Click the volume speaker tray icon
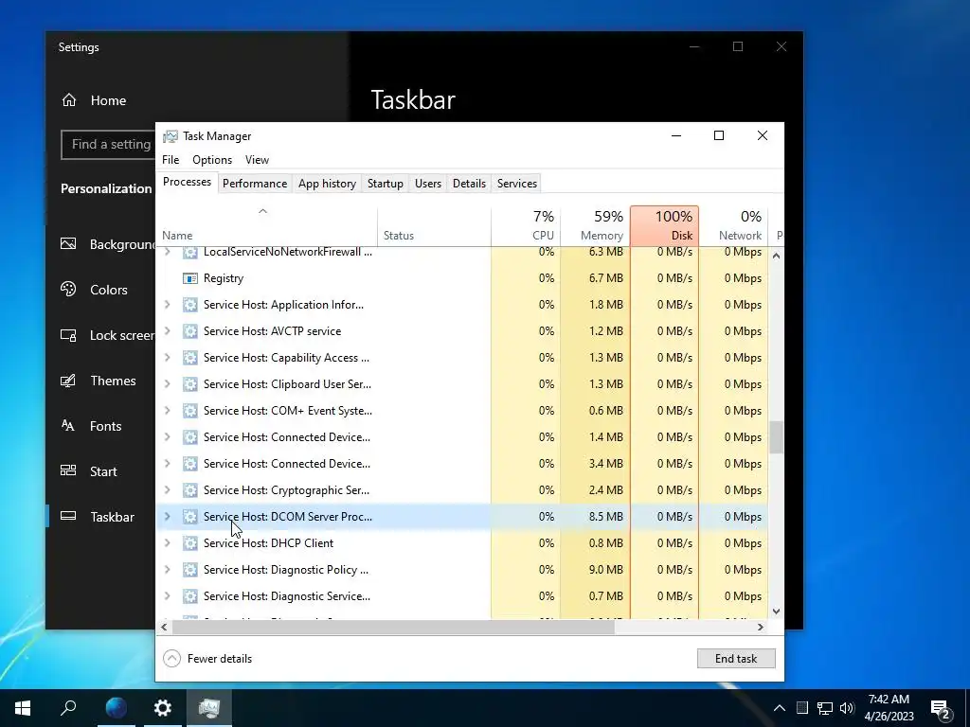The width and height of the screenshot is (970, 727). pos(847,708)
